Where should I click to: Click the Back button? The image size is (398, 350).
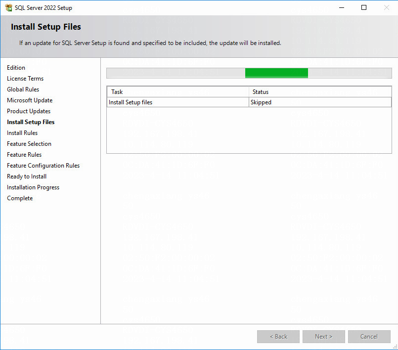pyautogui.click(x=278, y=337)
